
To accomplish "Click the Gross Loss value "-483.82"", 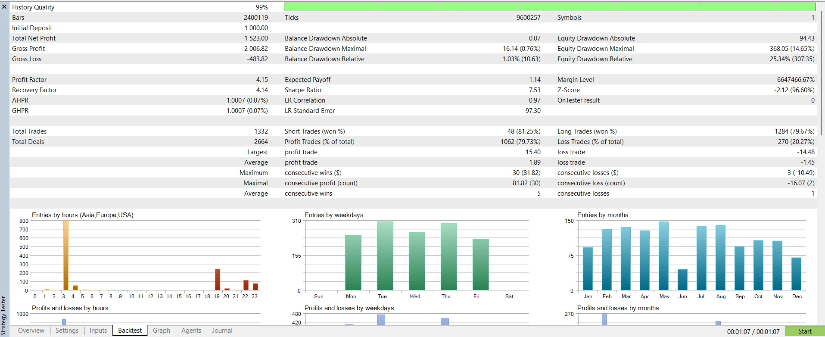I will (x=257, y=59).
